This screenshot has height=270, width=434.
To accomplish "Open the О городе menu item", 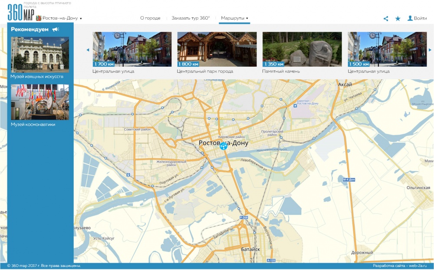I will point(150,18).
